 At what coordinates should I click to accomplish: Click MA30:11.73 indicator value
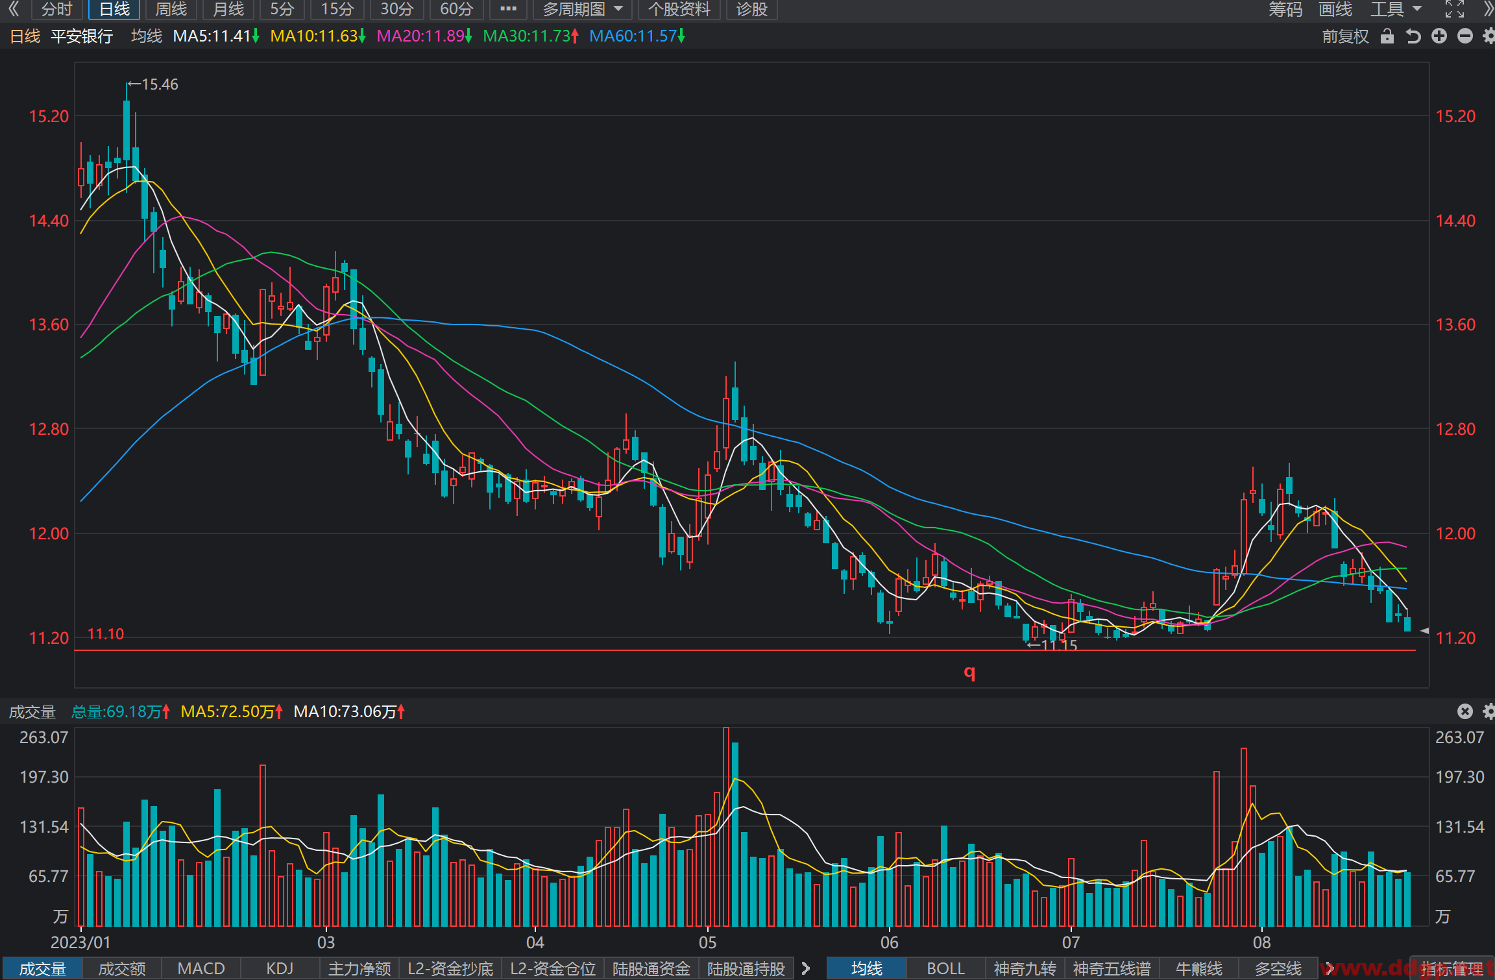tap(531, 36)
